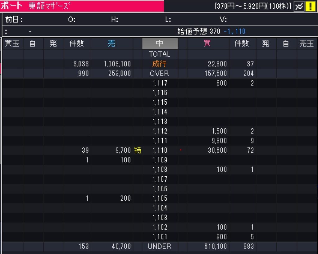The image size is (318, 254).
Task: Click the UNDER row label
Action: point(160,247)
